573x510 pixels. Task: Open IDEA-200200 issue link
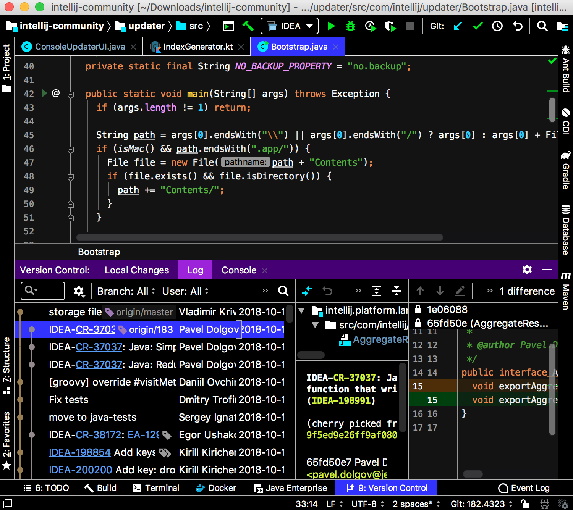81,470
